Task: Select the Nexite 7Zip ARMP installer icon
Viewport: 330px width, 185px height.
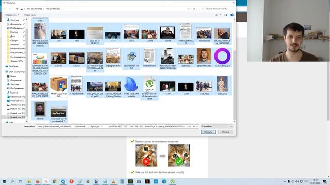Action: pyautogui.click(x=131, y=87)
